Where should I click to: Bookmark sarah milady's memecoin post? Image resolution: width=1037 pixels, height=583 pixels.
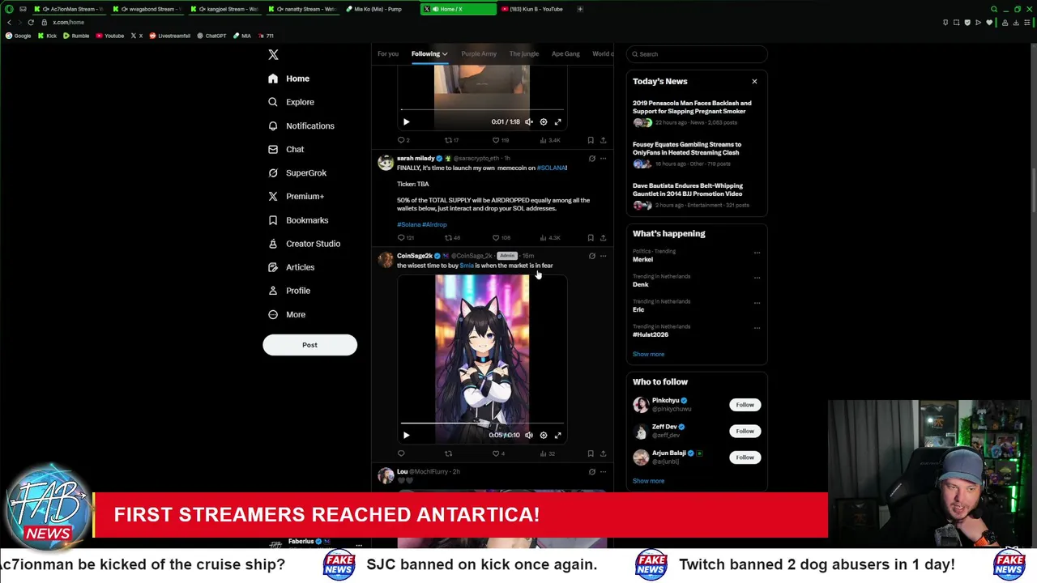click(591, 237)
